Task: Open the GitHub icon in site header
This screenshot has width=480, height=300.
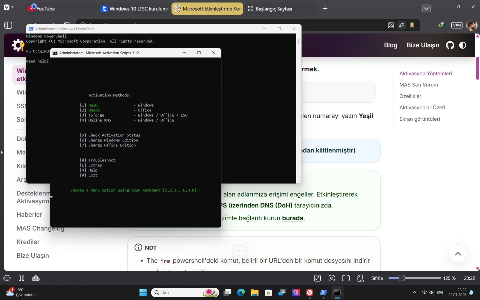Action: coord(450,45)
